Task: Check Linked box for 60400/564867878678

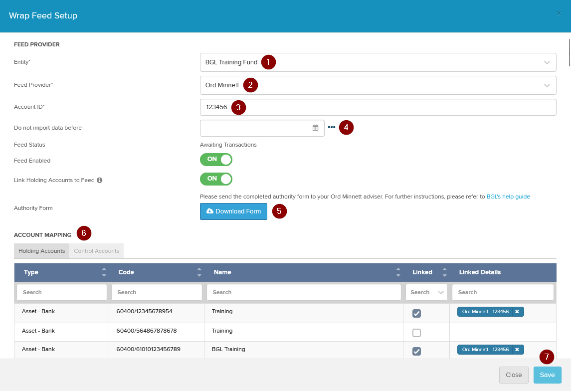Action: tap(416, 333)
